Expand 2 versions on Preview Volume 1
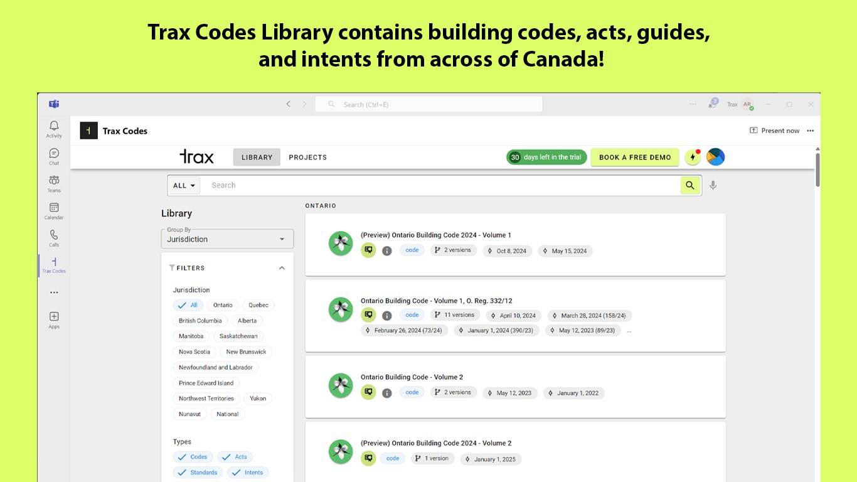 [x=454, y=250]
